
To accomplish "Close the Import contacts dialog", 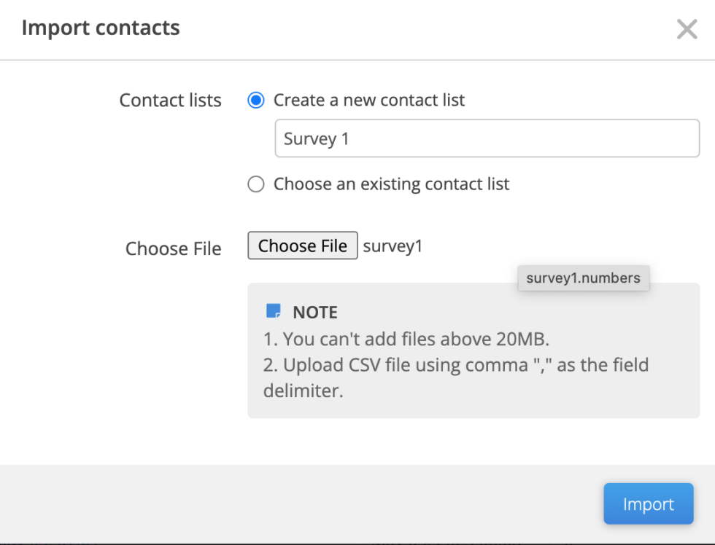I will click(x=687, y=30).
